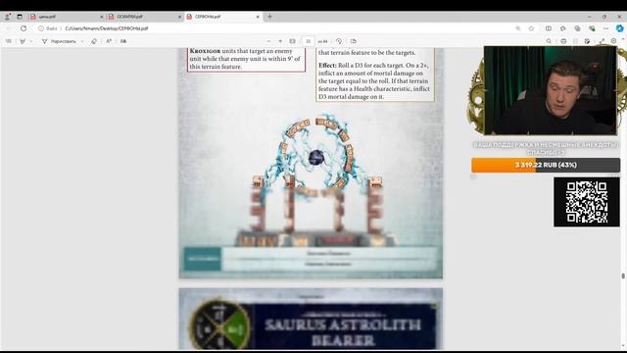
Task: Open the browser profile icon
Action: click(x=7, y=17)
